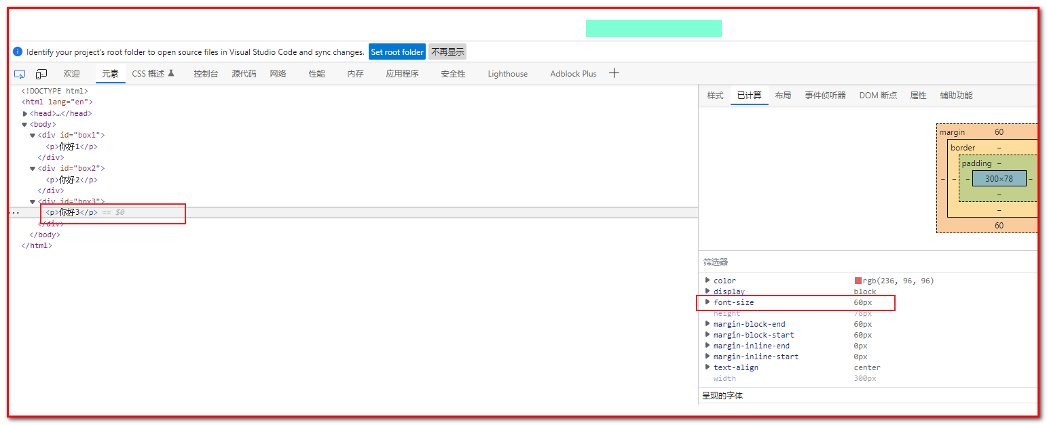Click the text-align value center
Screen dimensions: 1047x425
[867, 367]
